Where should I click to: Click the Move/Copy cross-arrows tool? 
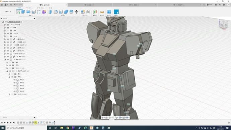[x=76, y=12]
